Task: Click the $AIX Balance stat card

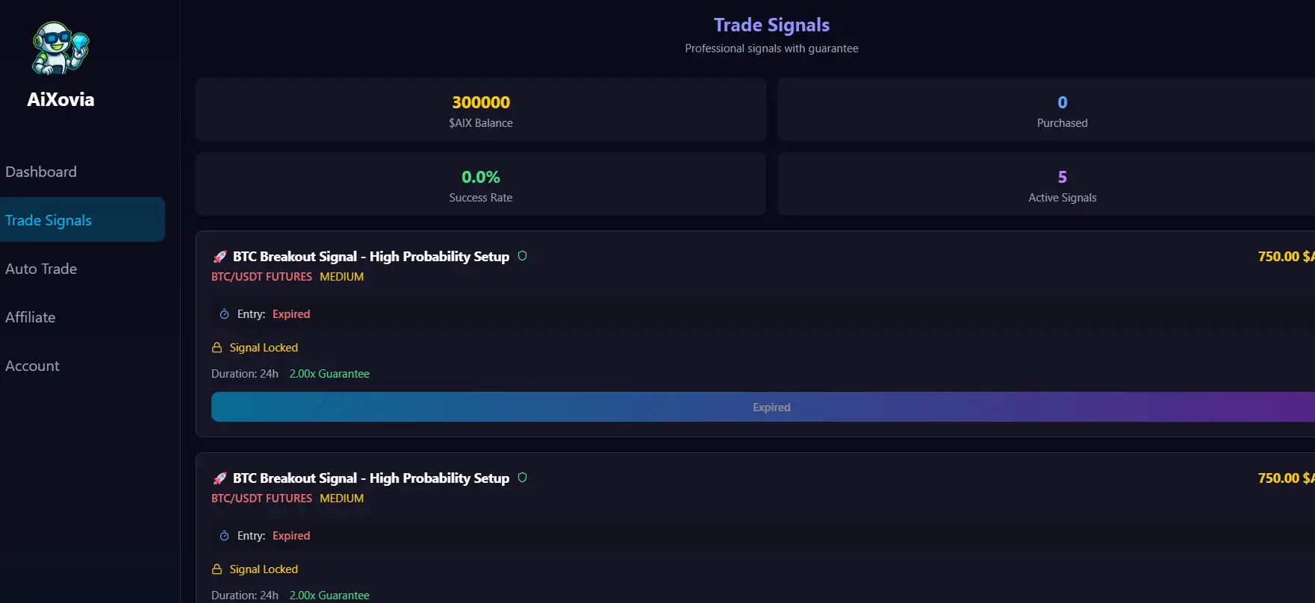Action: click(x=481, y=110)
